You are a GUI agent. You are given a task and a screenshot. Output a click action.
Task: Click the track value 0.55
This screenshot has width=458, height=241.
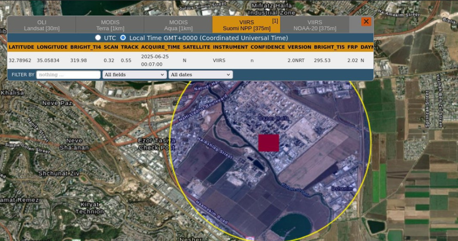tap(126, 60)
